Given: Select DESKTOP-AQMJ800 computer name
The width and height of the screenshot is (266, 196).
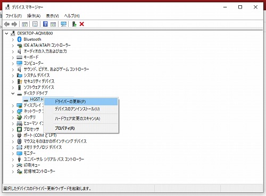Looking at the screenshot, I should (35, 33).
